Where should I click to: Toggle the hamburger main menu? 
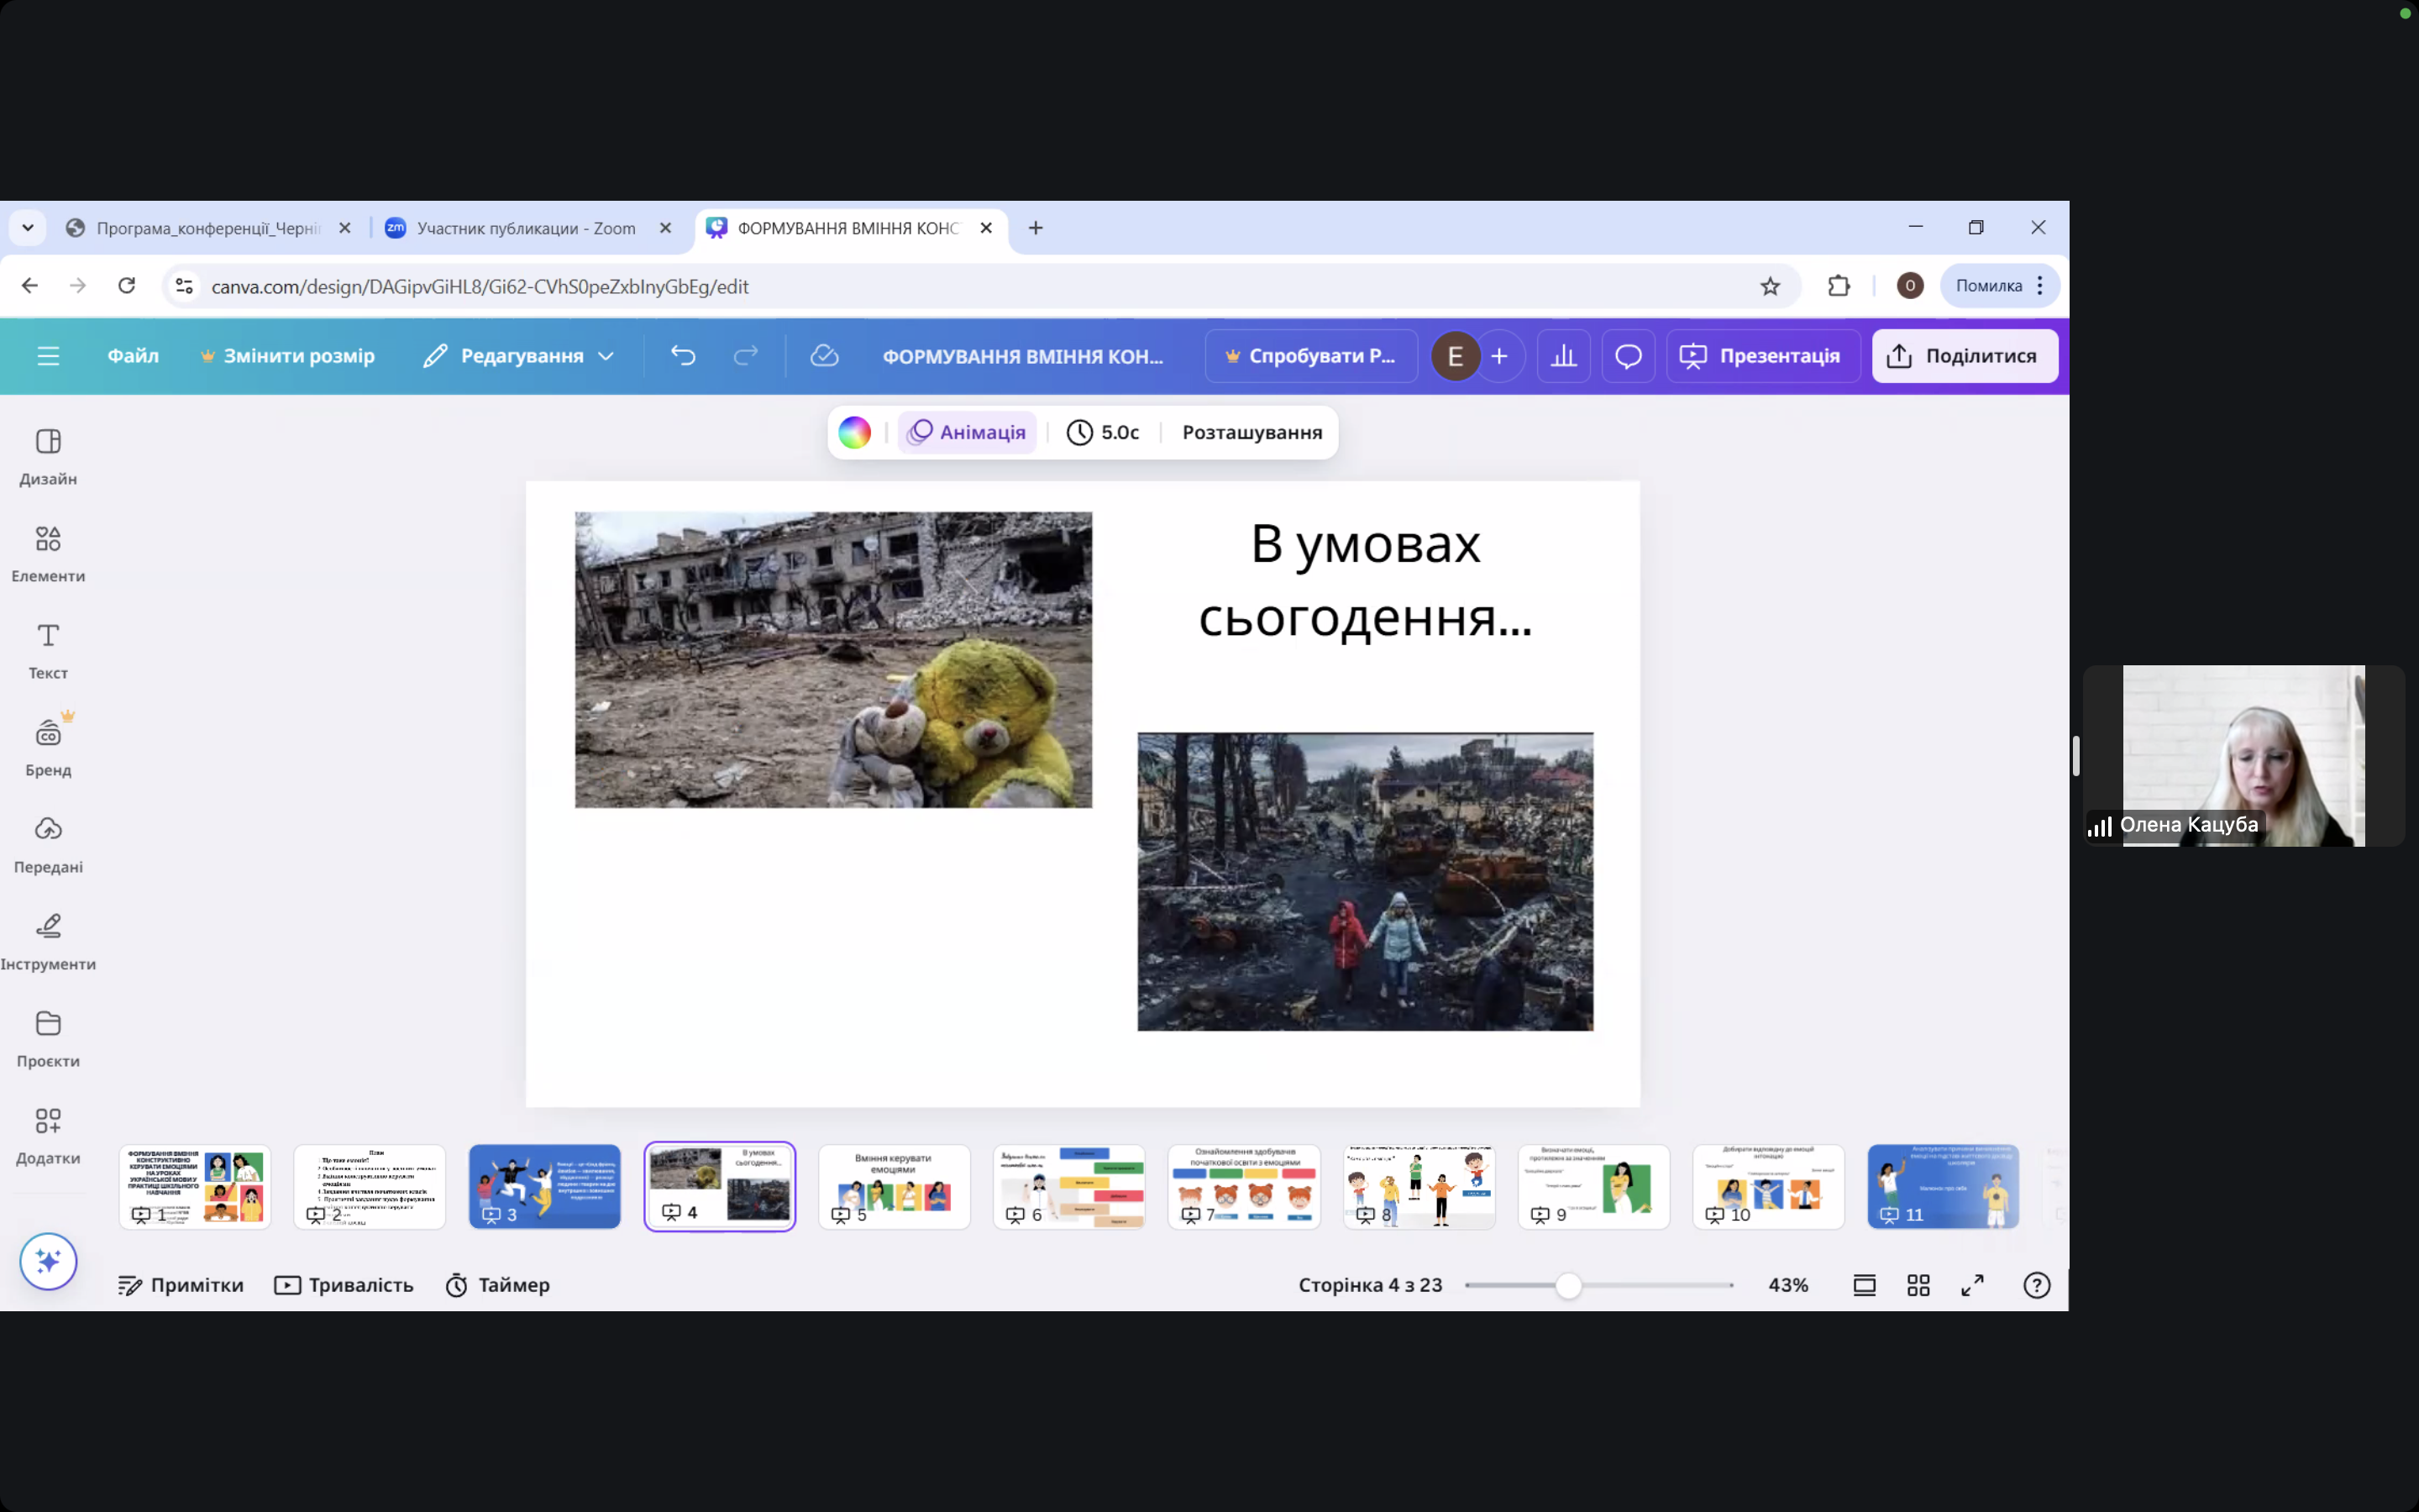(x=48, y=356)
